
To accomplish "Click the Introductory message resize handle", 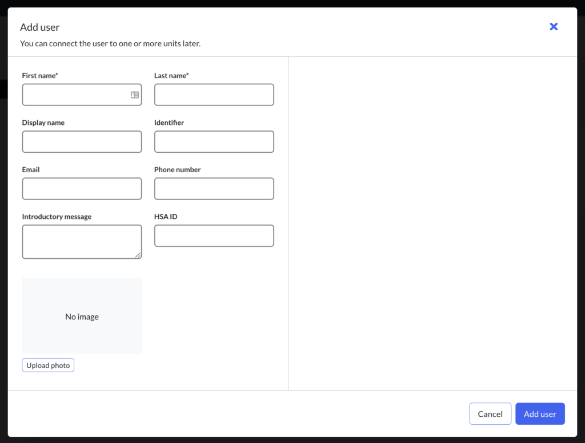I will pyautogui.click(x=138, y=255).
